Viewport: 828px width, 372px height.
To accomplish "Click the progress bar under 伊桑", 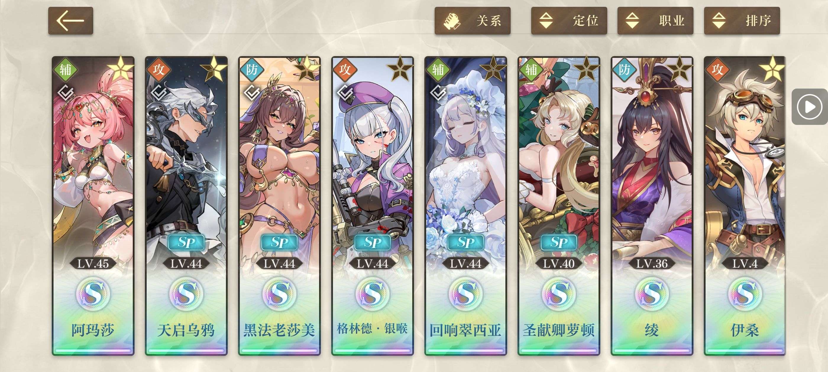I will (745, 351).
